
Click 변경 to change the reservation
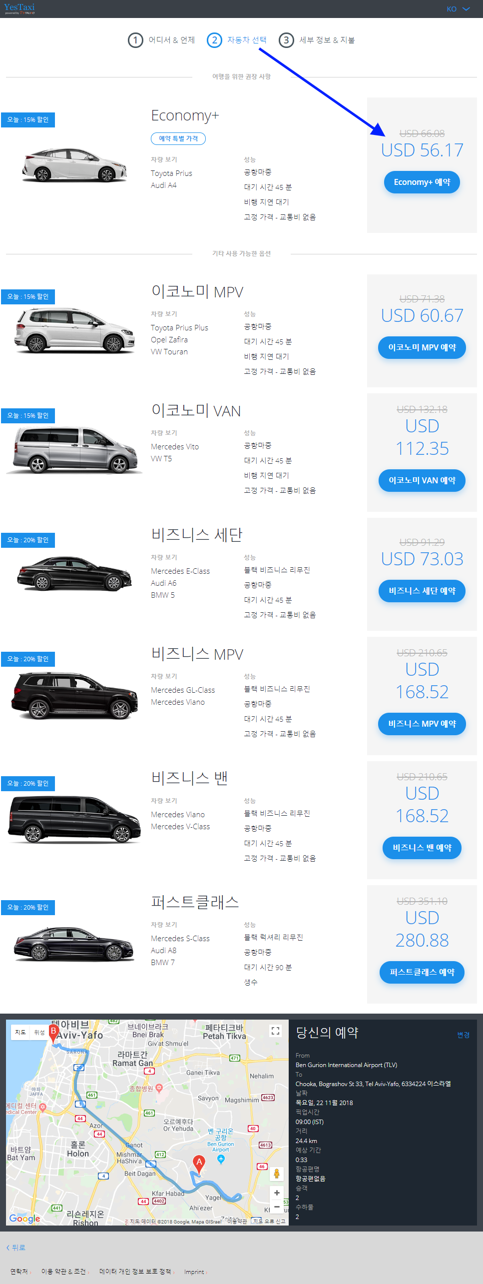(463, 1035)
